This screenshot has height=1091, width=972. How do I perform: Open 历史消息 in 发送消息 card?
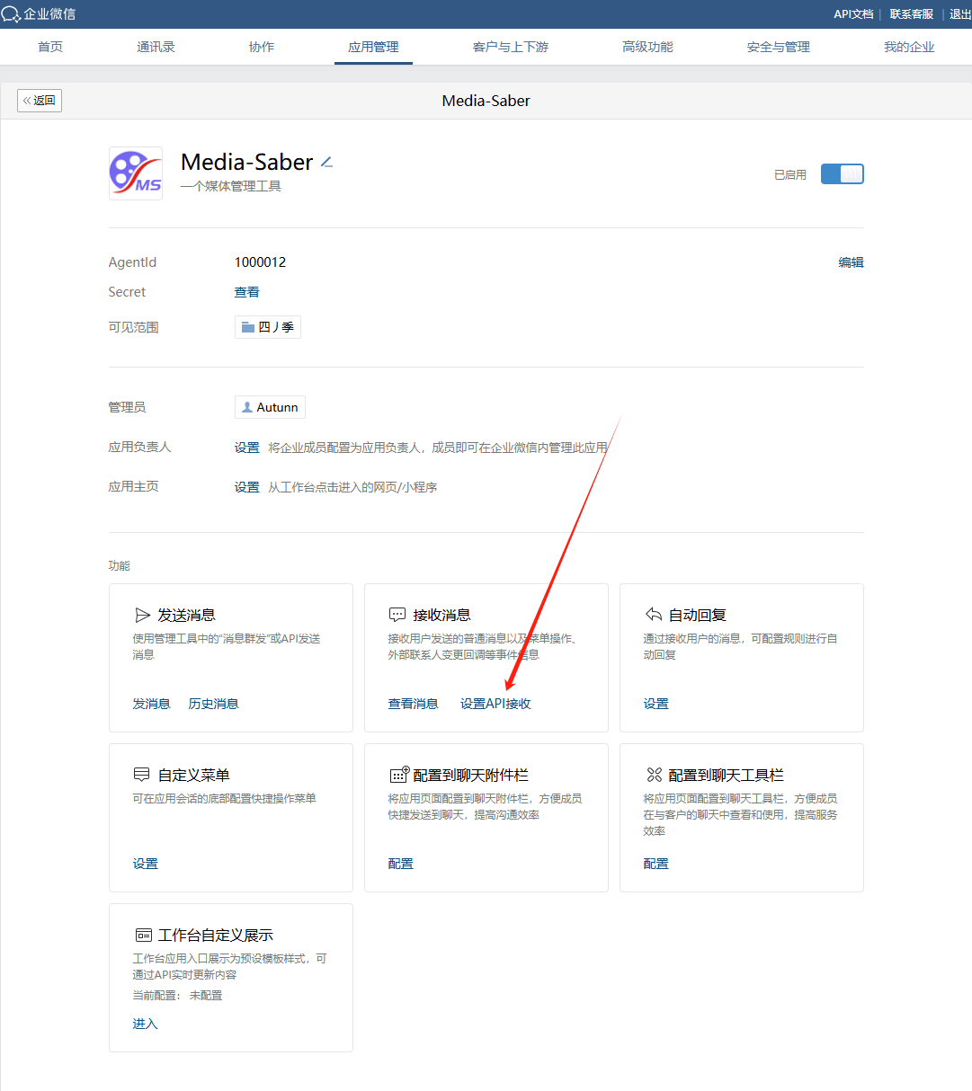coord(213,704)
